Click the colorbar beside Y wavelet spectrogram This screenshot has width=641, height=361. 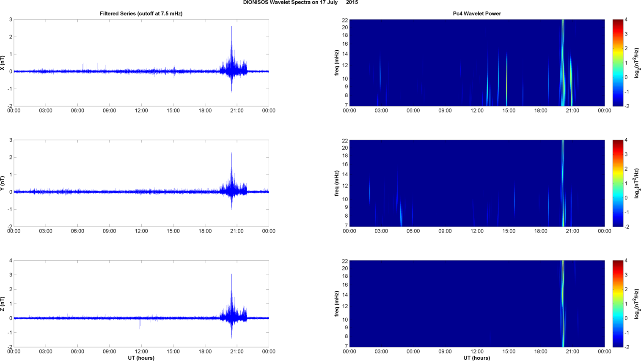click(x=618, y=183)
